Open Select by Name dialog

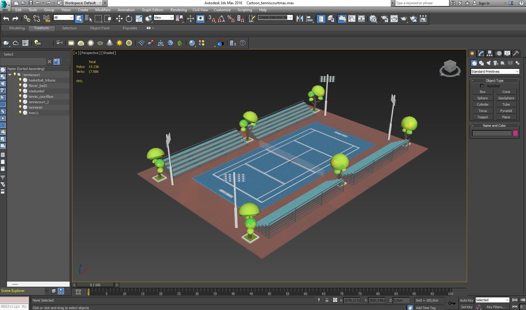pos(88,19)
